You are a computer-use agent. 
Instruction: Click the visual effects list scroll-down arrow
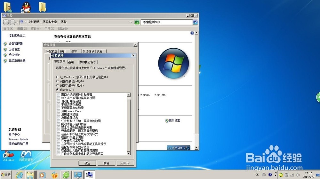pos(129,153)
